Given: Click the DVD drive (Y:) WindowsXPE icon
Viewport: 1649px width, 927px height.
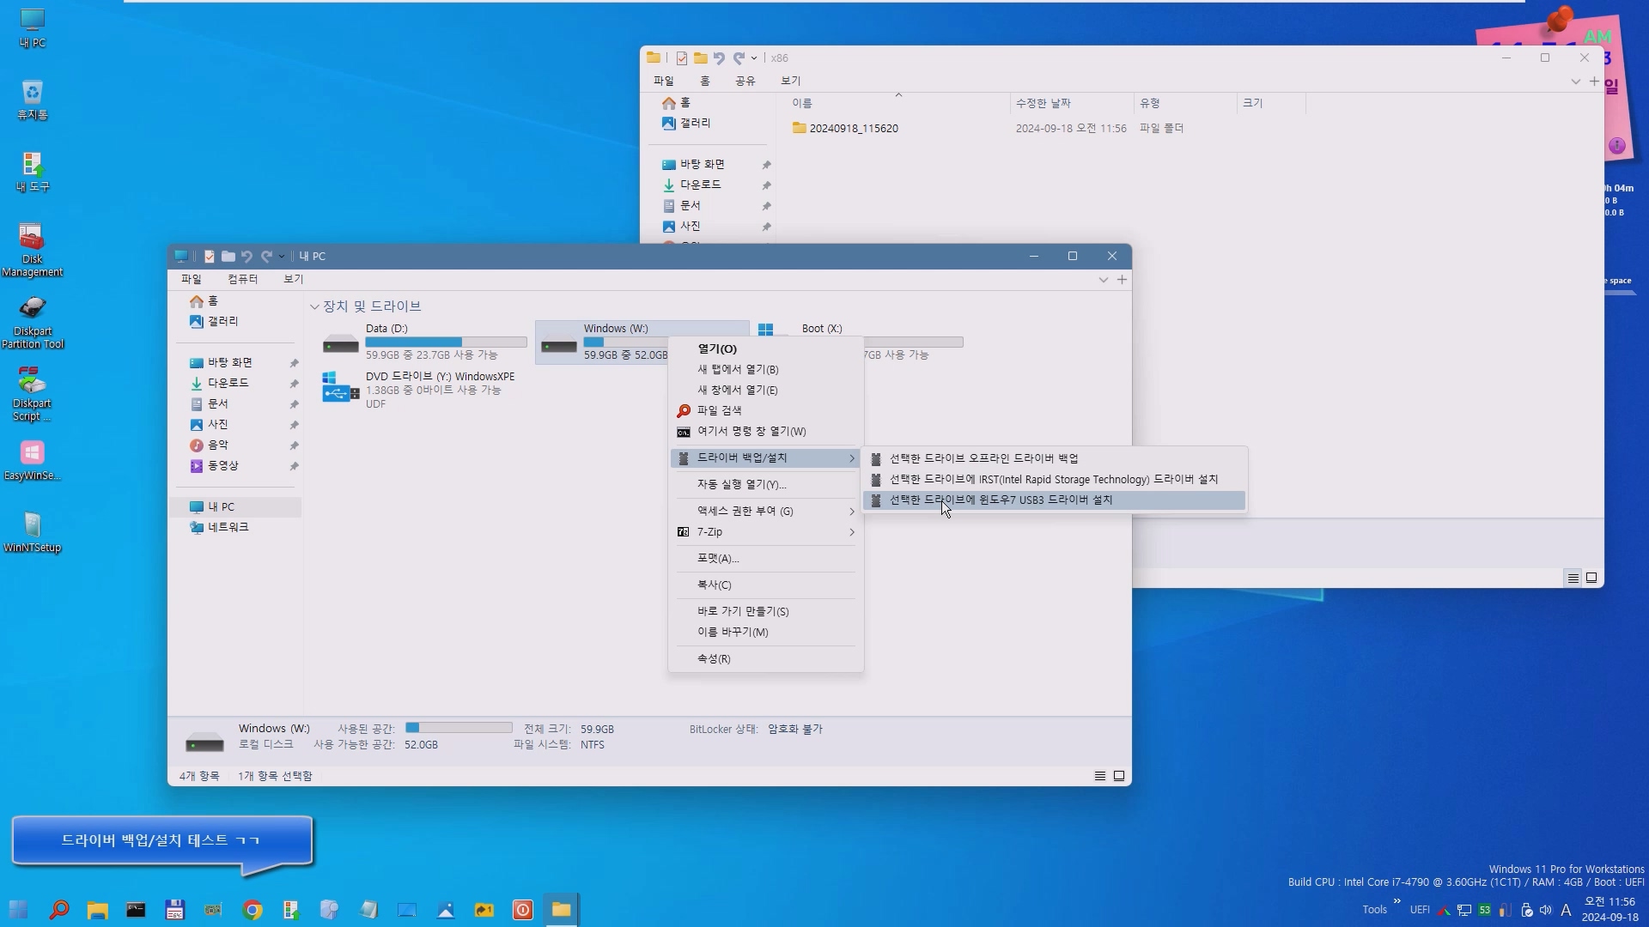Looking at the screenshot, I should (x=340, y=389).
